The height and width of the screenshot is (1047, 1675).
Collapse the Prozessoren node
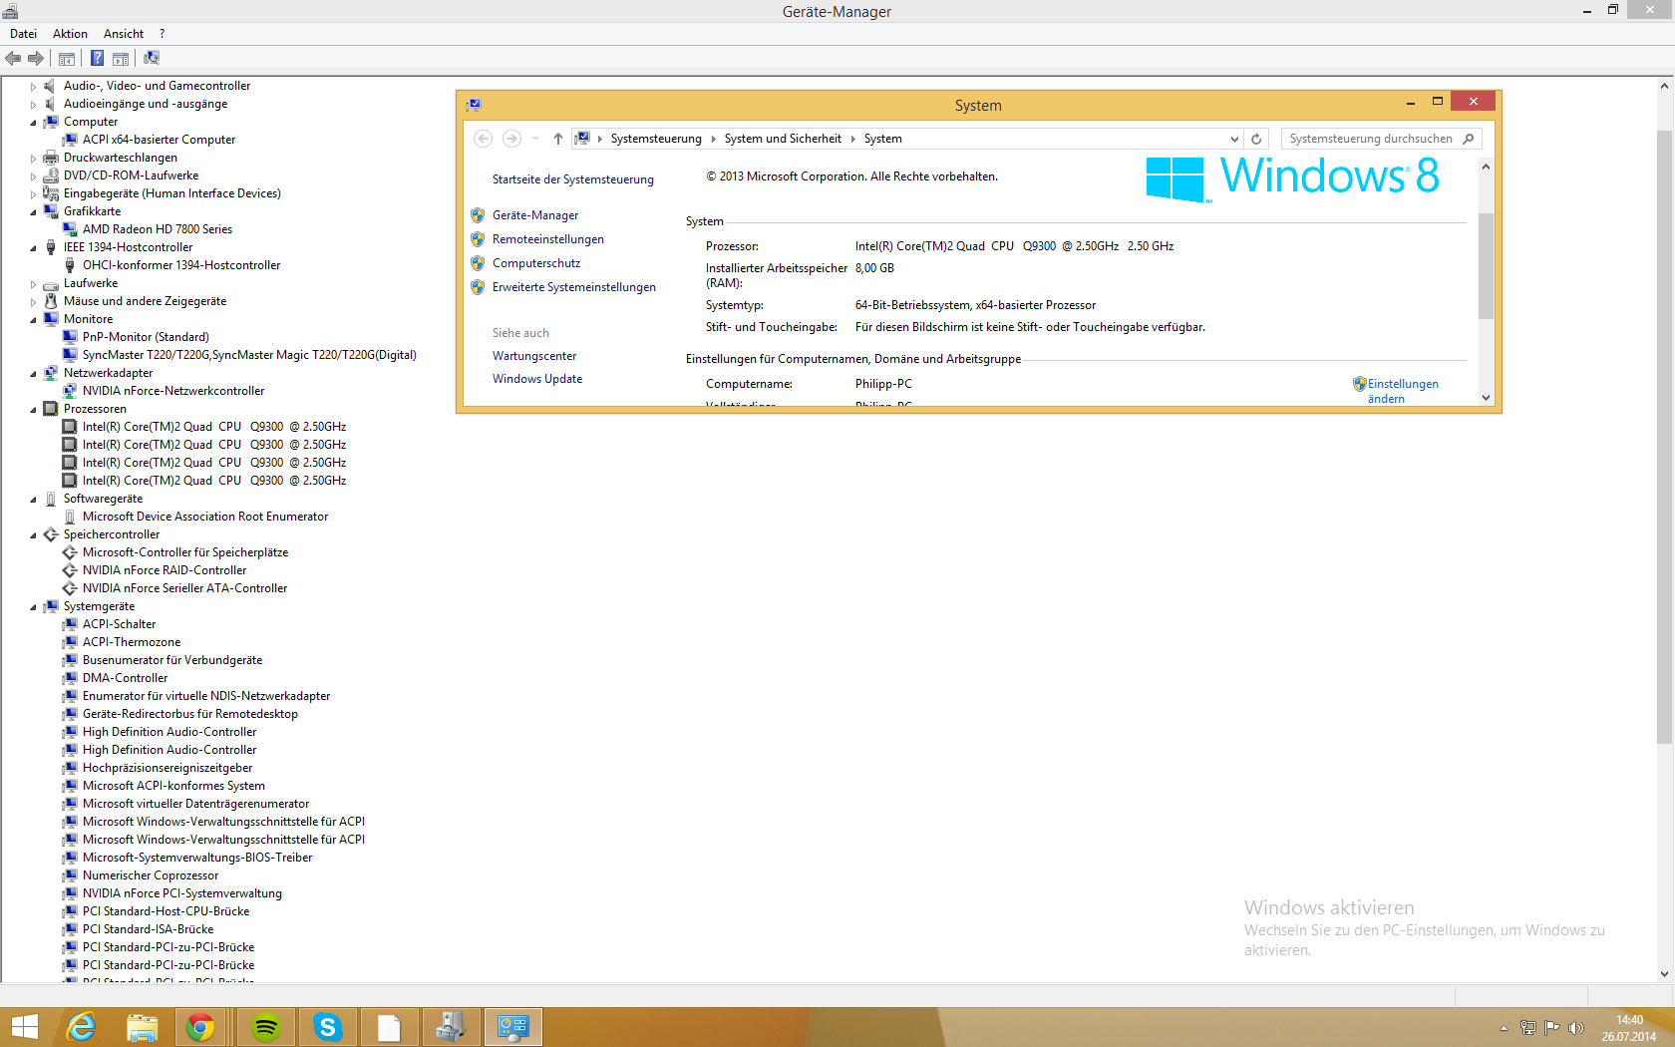33,410
